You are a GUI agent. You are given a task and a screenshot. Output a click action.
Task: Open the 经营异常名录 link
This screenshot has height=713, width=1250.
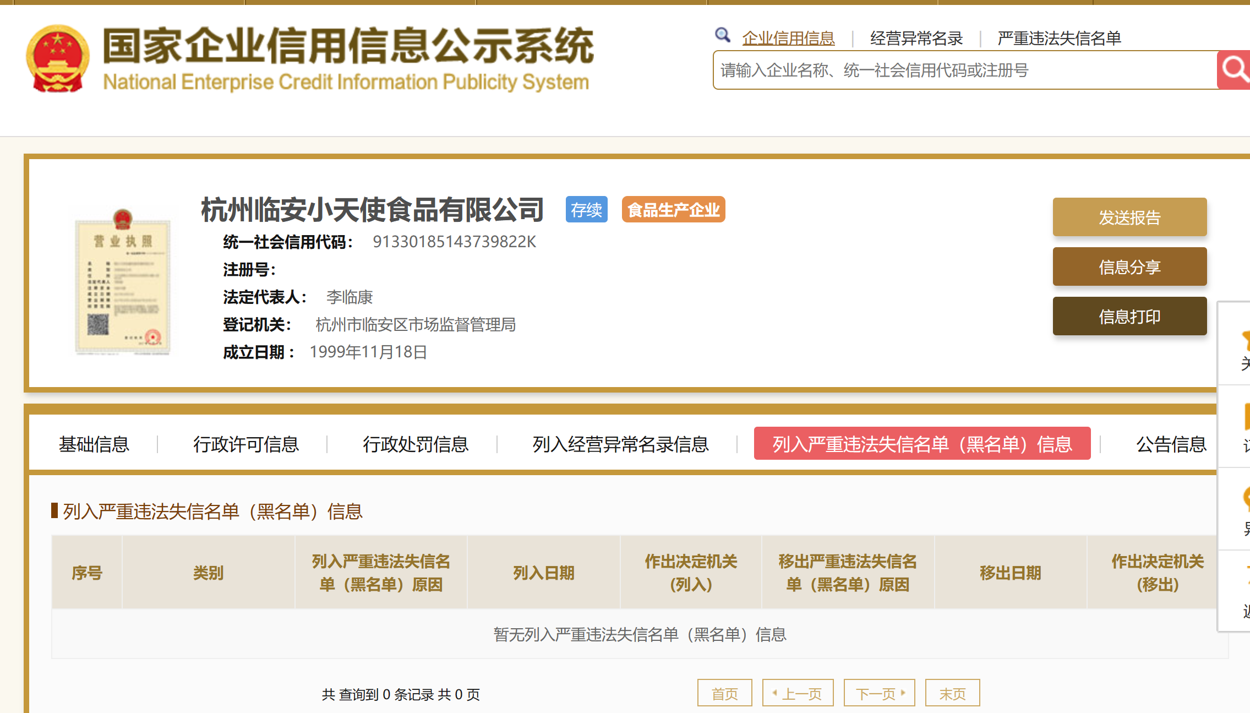[916, 38]
